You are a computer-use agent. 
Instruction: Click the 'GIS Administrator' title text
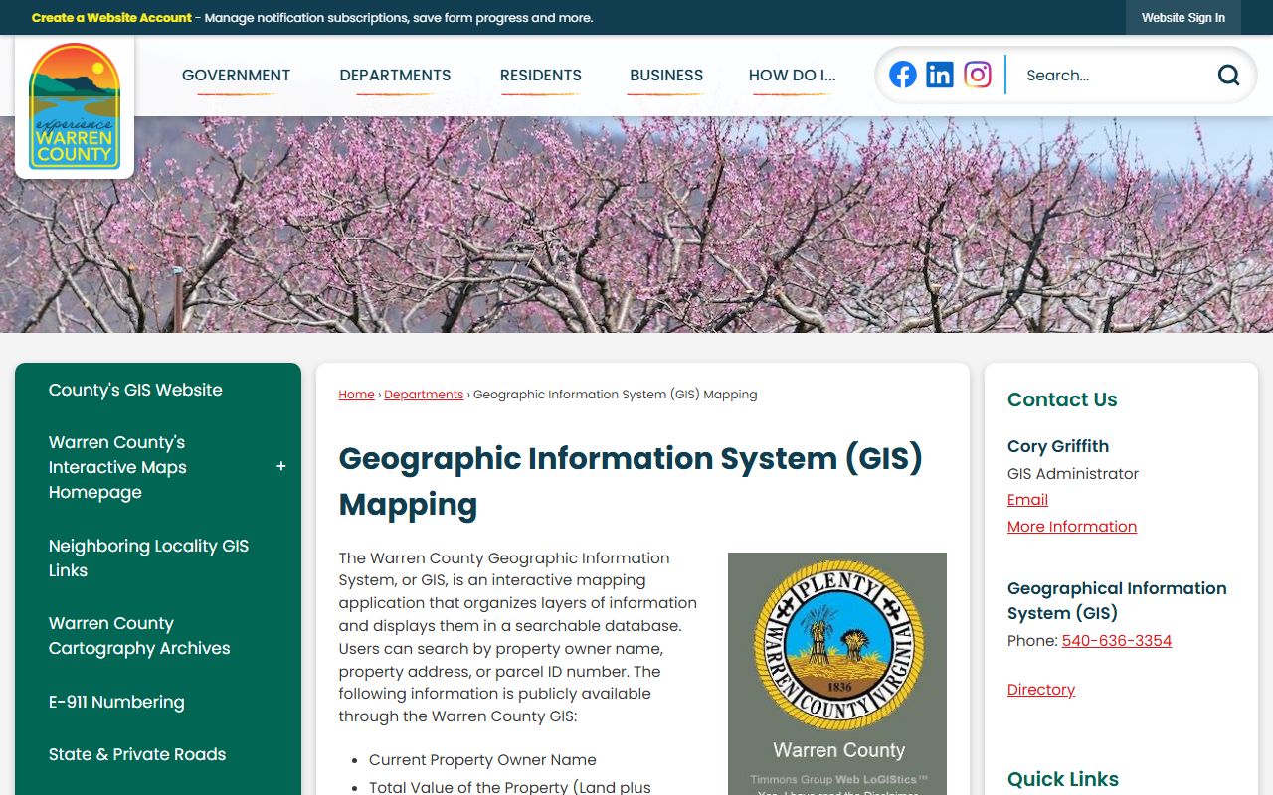click(1073, 474)
